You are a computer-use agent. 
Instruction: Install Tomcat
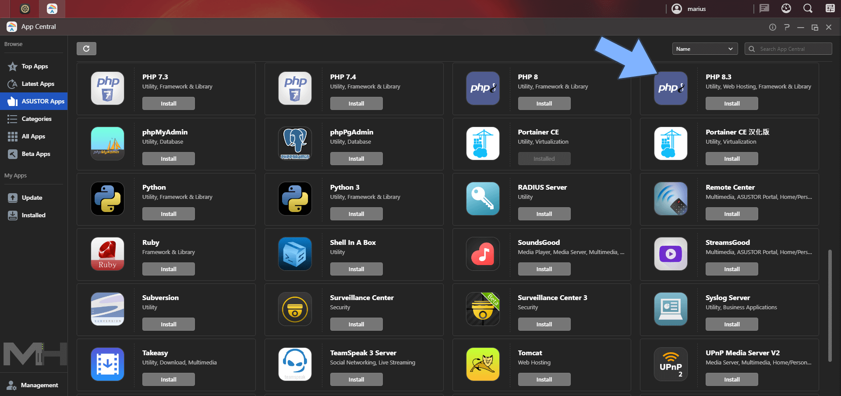tap(544, 379)
